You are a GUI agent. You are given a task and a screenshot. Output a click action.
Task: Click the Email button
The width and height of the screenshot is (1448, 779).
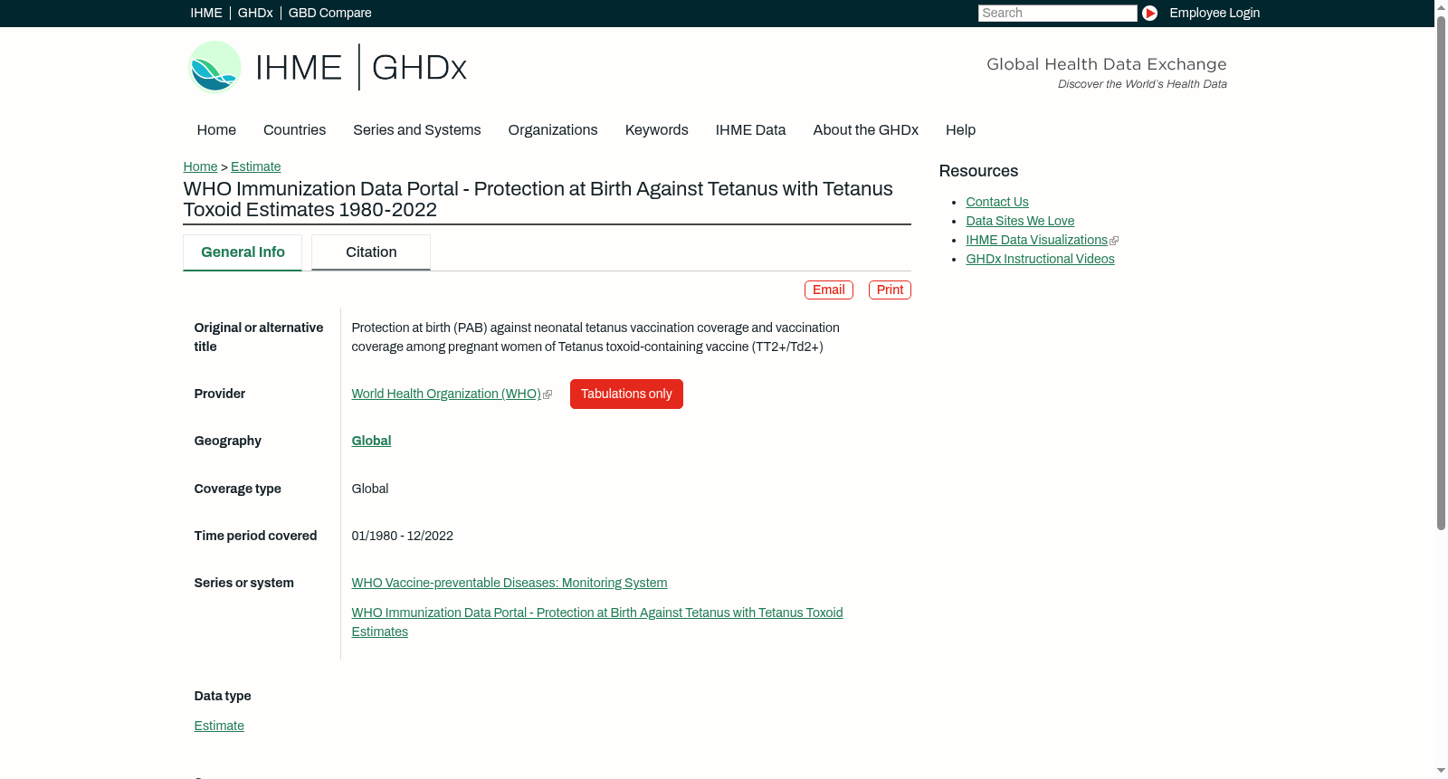tap(829, 290)
